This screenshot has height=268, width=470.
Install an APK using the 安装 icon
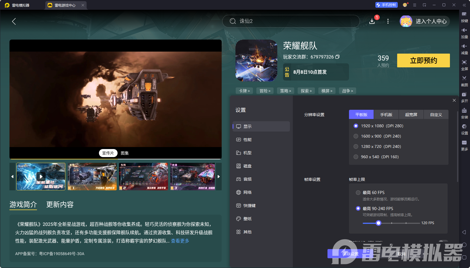pyautogui.click(x=465, y=114)
